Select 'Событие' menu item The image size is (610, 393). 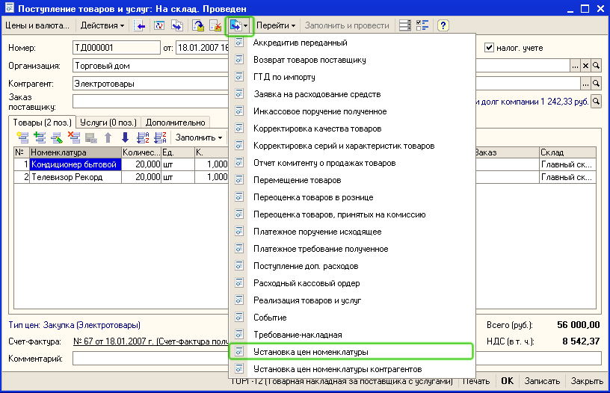pos(351,318)
